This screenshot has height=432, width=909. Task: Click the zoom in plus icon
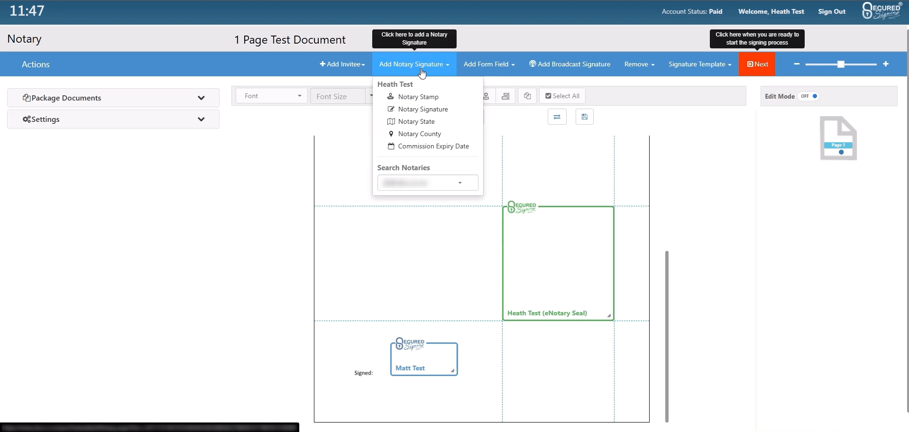(886, 64)
